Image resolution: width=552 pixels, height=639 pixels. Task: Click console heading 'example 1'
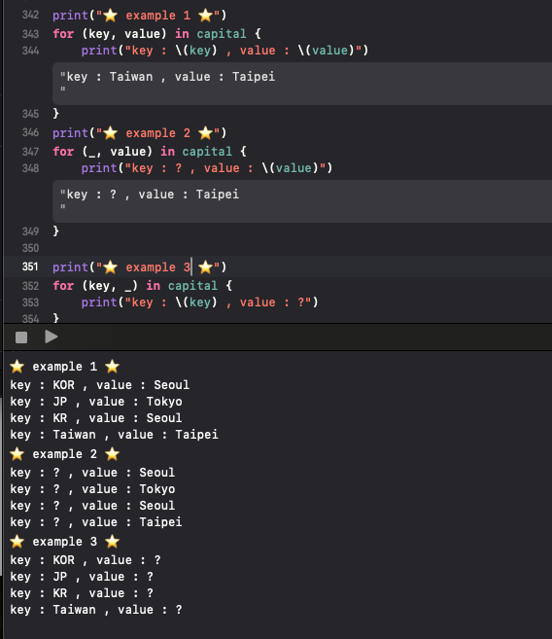coord(65,367)
